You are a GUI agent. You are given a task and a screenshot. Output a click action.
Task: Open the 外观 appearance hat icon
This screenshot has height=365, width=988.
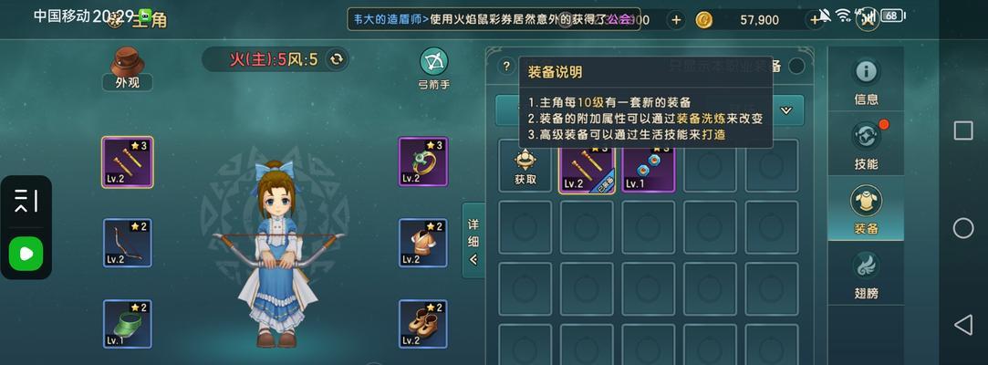pyautogui.click(x=128, y=68)
